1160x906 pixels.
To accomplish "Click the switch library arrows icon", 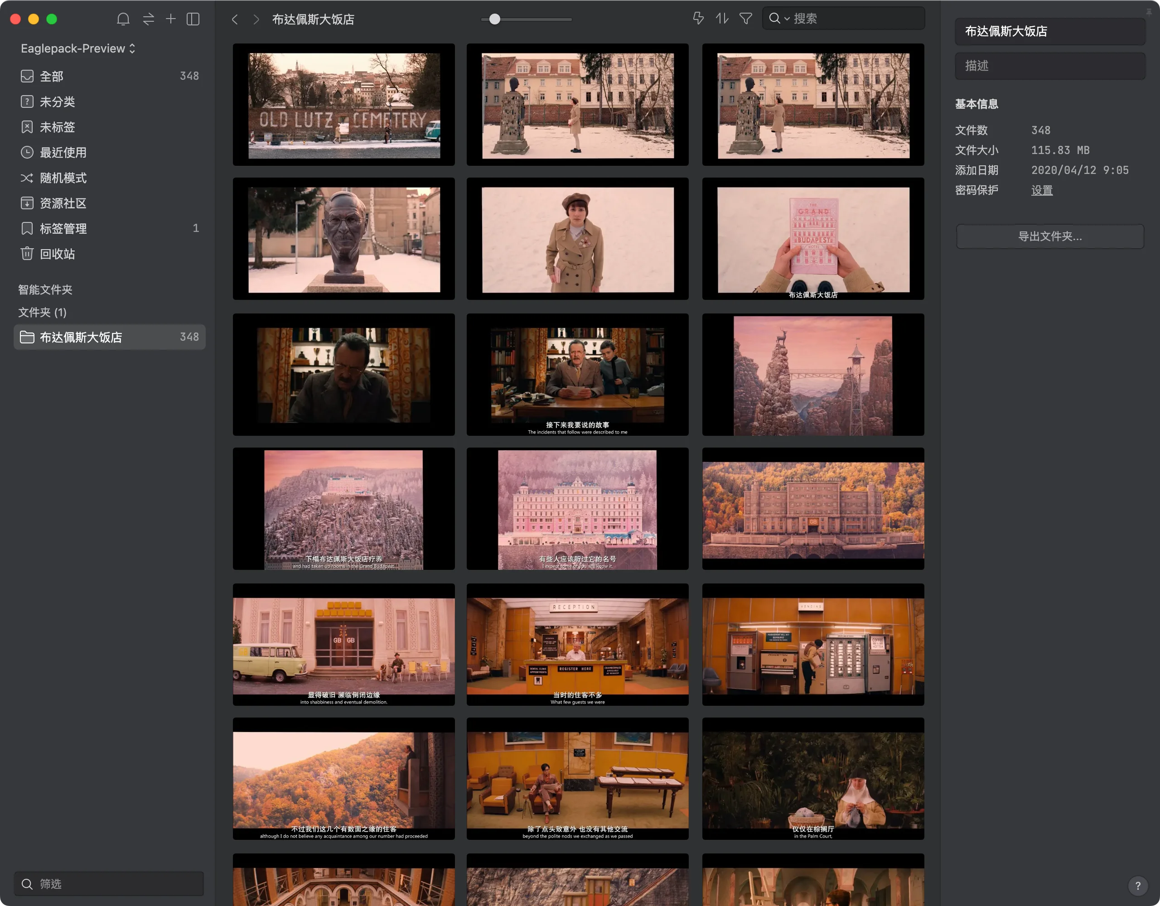I will [x=148, y=19].
